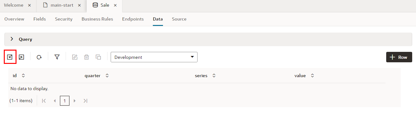Click the Export to File icon

pos(21,57)
